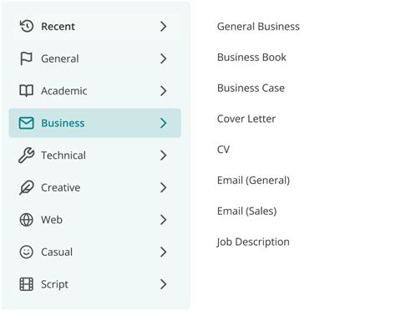Click the Creative feather icon
This screenshot has height=311, width=396.
coord(27,187)
